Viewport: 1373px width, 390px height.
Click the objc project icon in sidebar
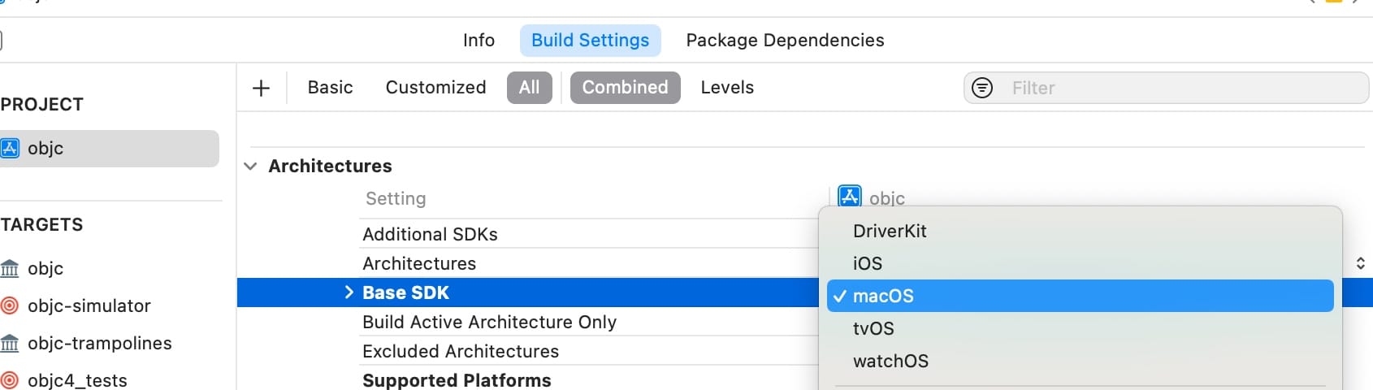pyautogui.click(x=10, y=148)
